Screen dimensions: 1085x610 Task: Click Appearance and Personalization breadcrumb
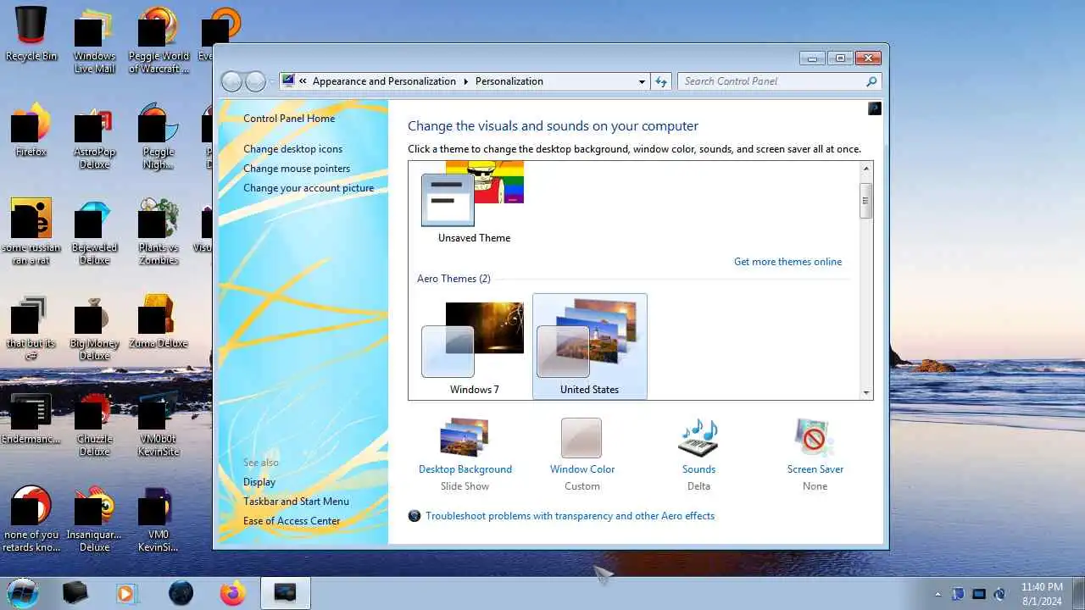[384, 81]
